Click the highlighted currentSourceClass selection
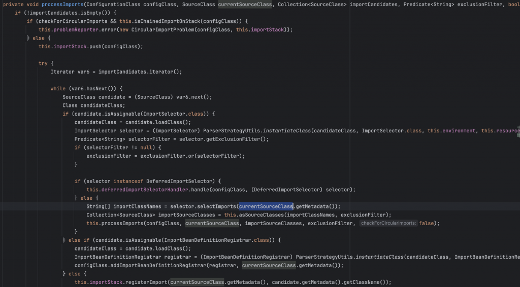This screenshot has width=520, height=287. (266, 206)
